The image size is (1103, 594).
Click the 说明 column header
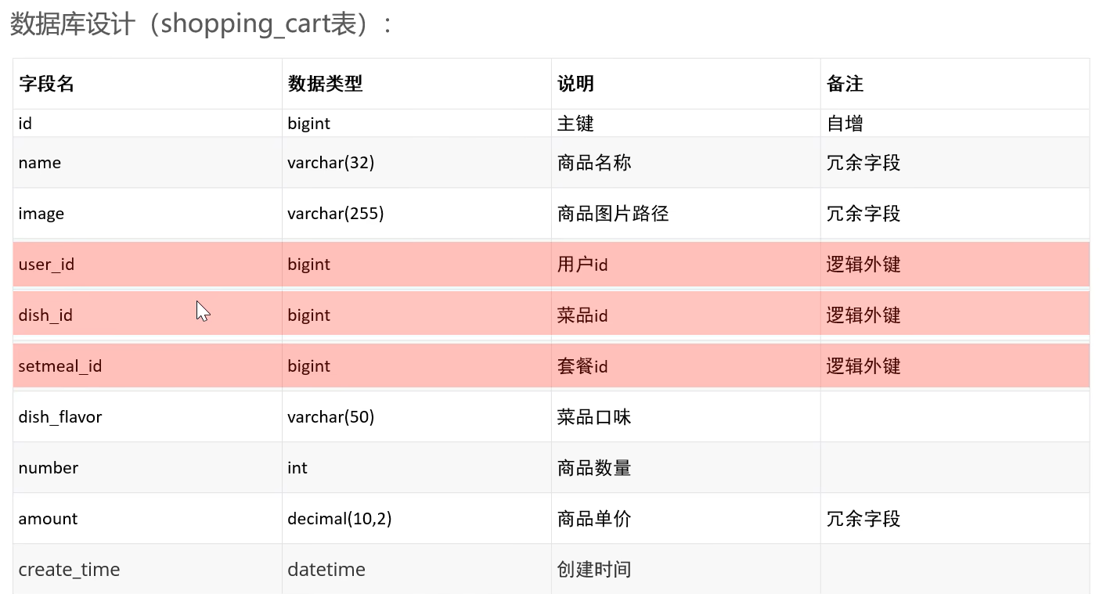click(575, 84)
